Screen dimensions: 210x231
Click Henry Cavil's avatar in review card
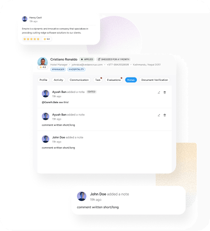click(25, 19)
